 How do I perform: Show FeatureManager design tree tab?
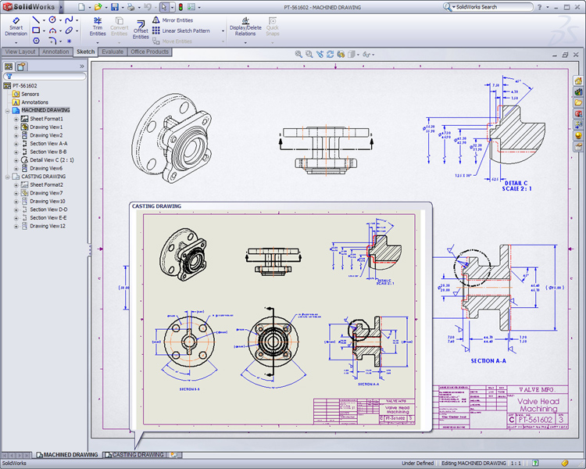pyautogui.click(x=9, y=66)
